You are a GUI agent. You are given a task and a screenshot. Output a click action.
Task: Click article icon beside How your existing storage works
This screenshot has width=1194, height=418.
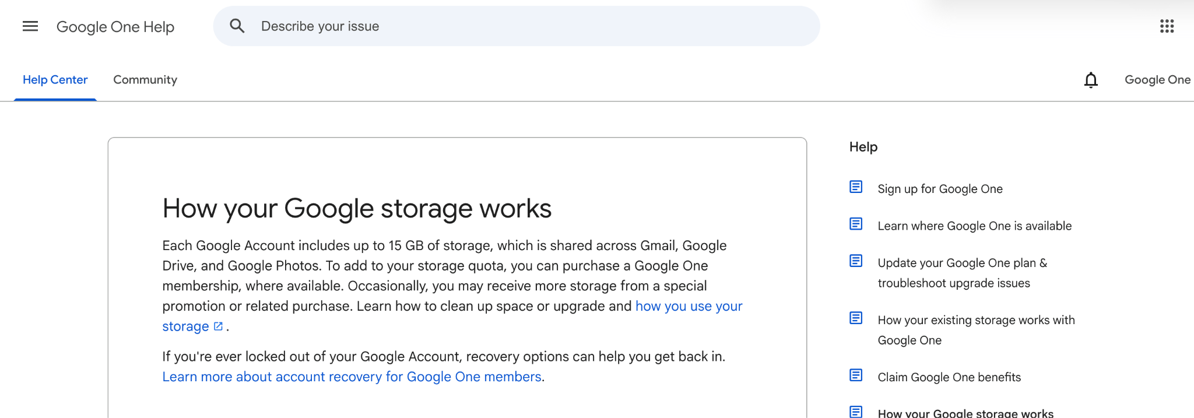pos(856,318)
